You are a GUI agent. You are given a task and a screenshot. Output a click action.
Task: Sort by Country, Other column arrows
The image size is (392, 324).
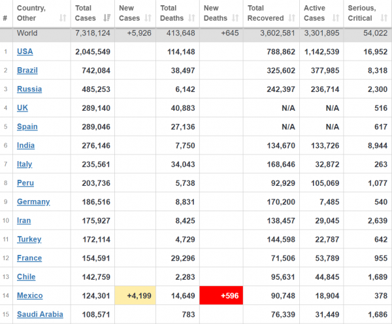click(x=63, y=18)
